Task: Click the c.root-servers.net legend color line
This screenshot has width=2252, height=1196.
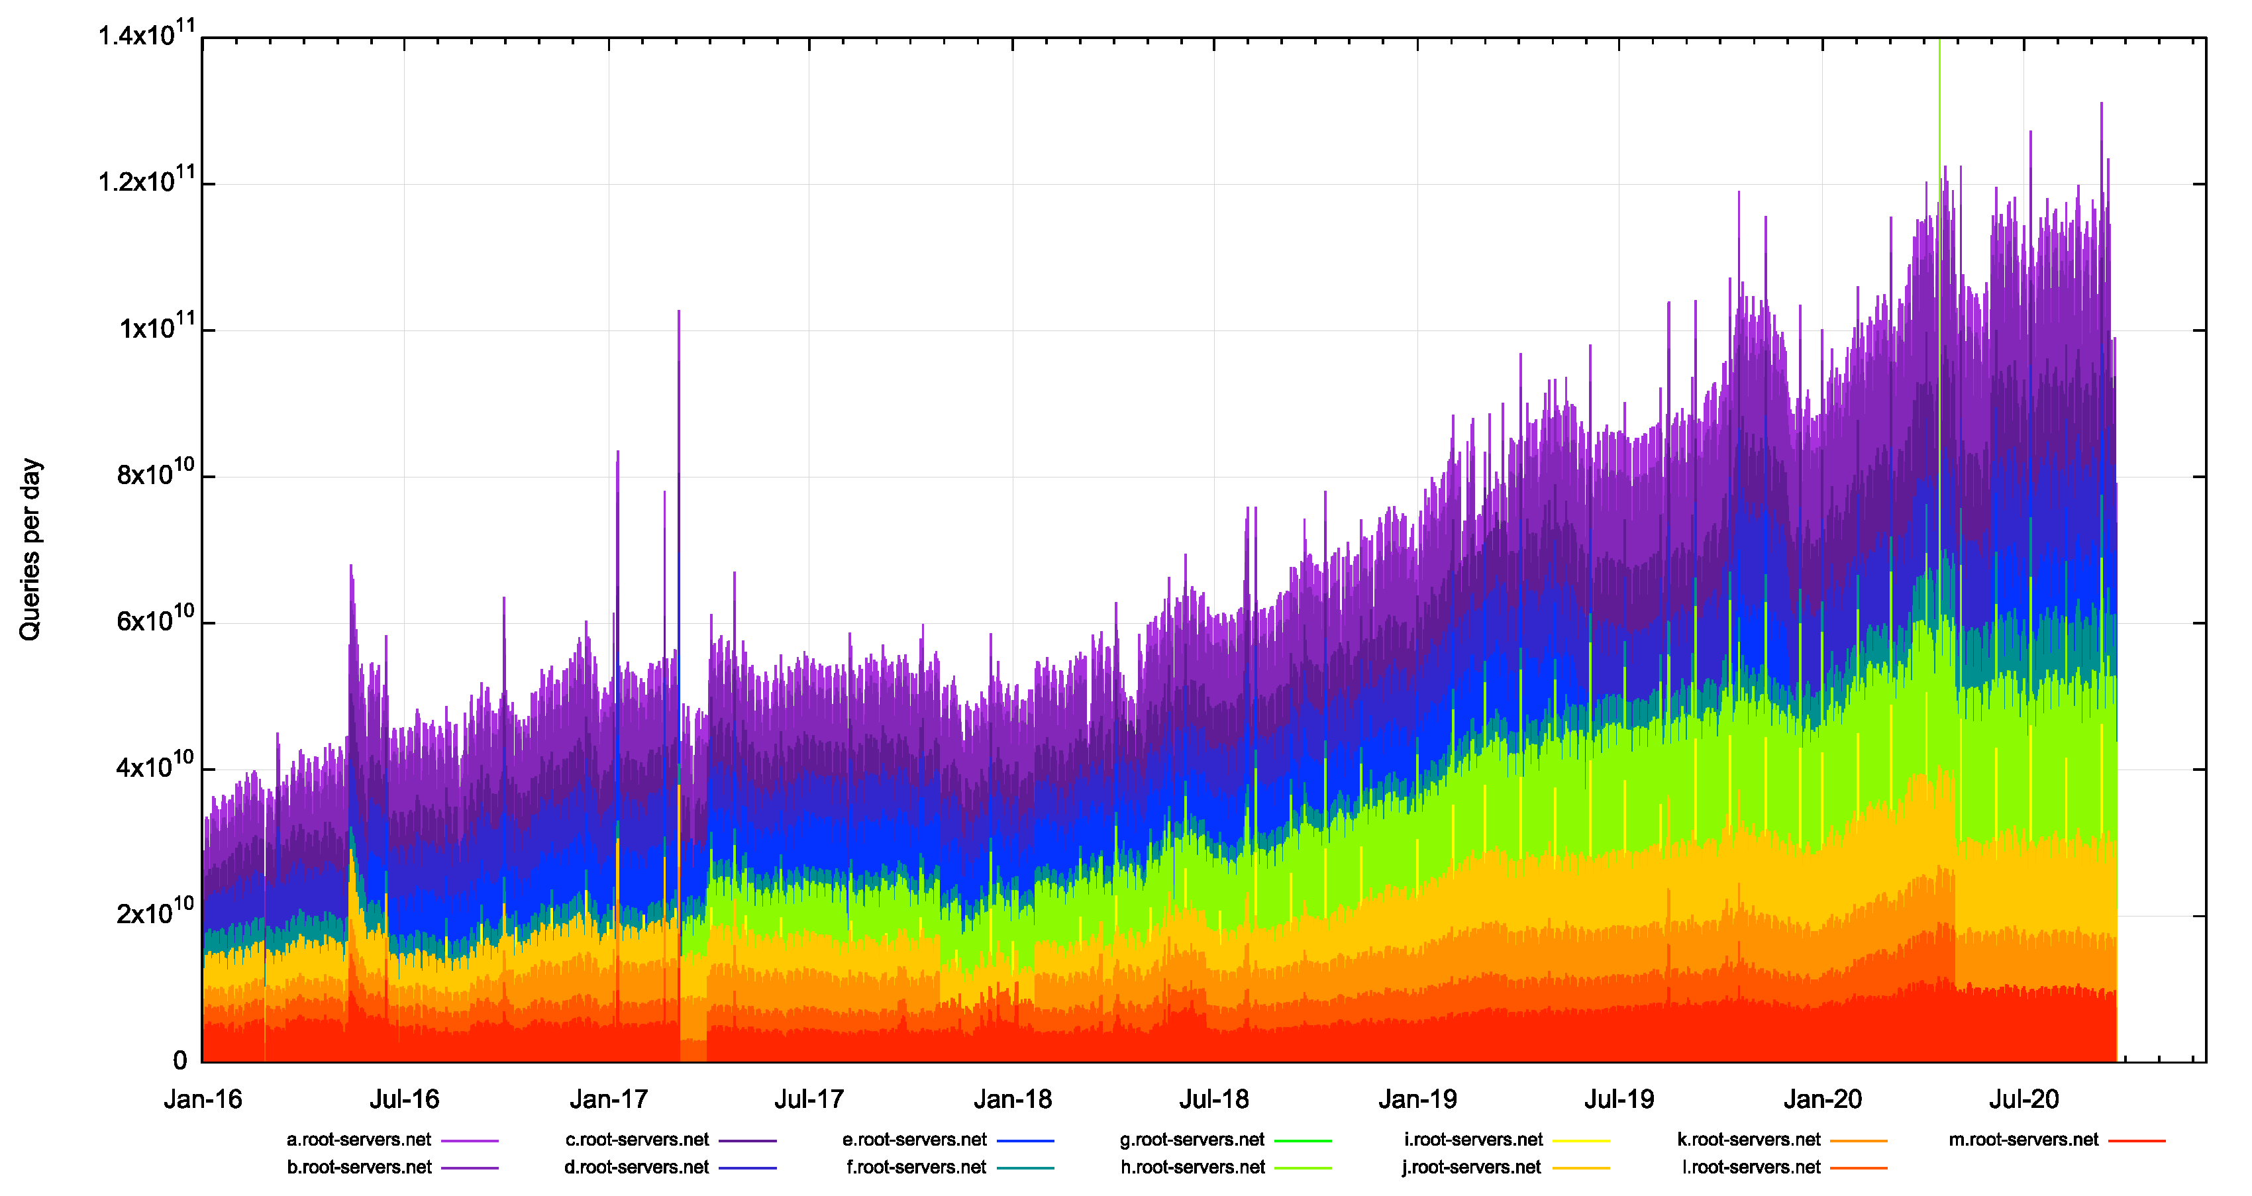Action: pos(747,1140)
